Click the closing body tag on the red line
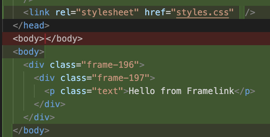Viewport: 270px width, 137px height. point(64,39)
